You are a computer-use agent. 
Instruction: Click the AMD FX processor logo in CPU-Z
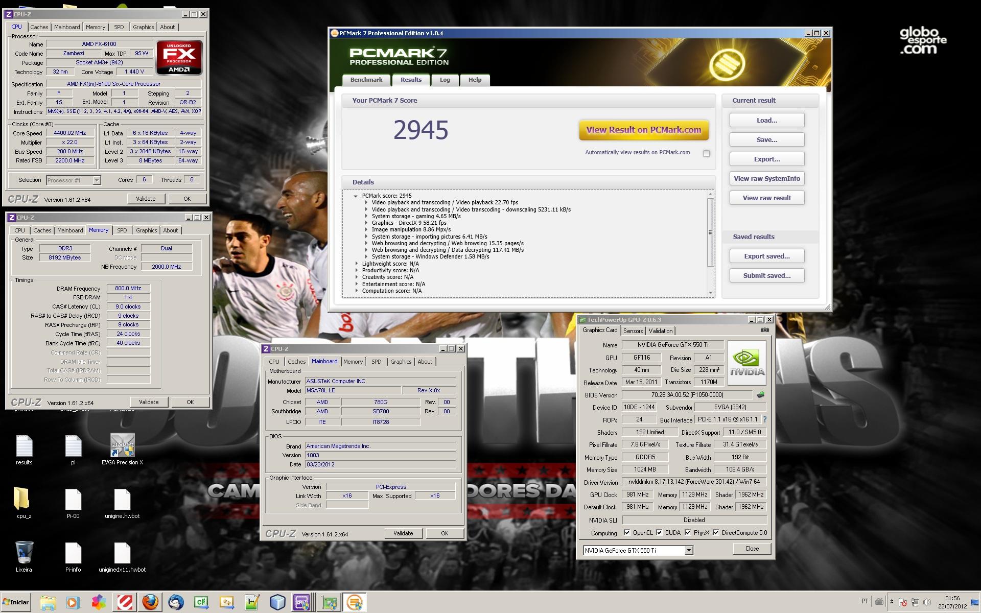coord(179,58)
